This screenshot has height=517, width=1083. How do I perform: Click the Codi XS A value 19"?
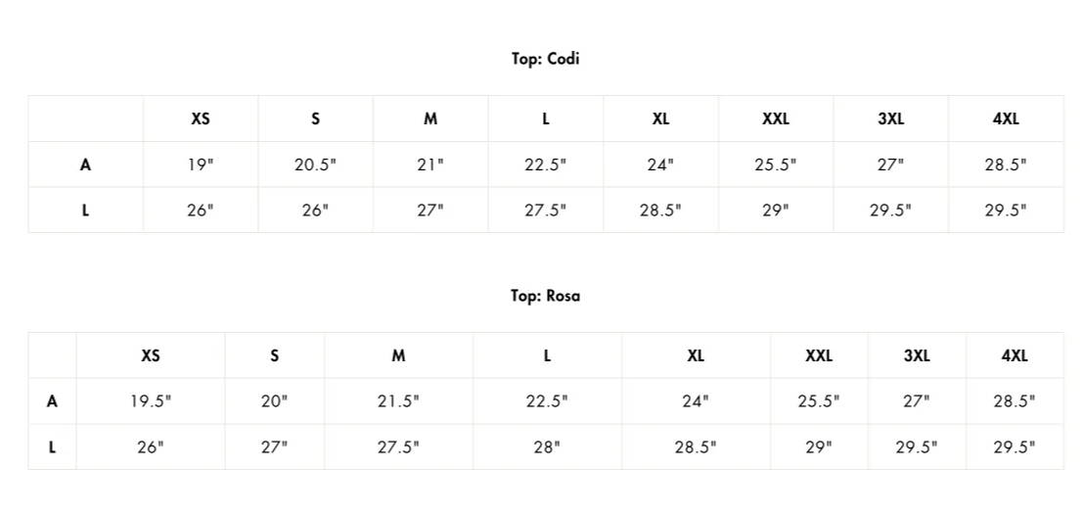click(201, 164)
